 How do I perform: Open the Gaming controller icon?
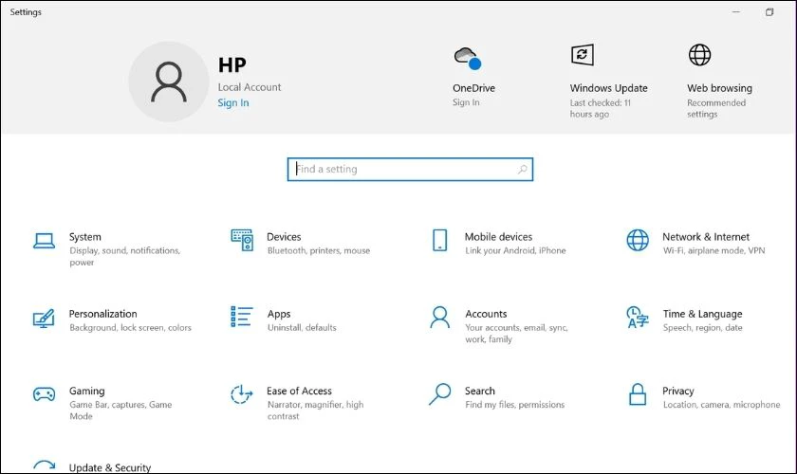45,393
